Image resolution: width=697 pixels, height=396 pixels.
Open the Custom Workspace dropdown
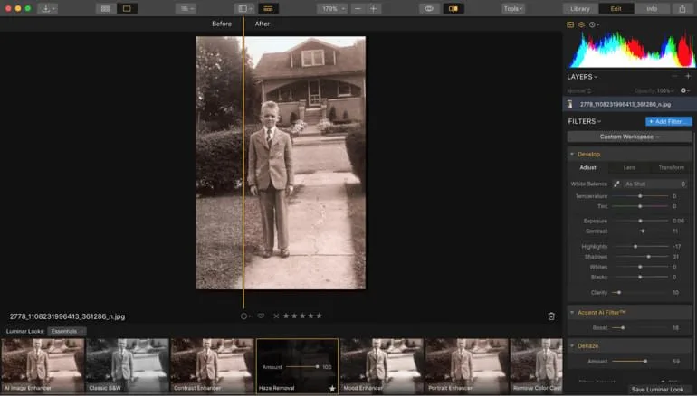click(x=629, y=137)
